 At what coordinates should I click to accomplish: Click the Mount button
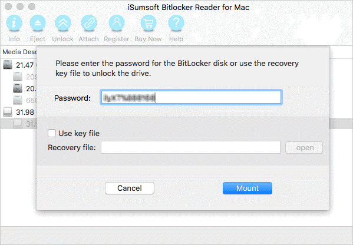248,188
